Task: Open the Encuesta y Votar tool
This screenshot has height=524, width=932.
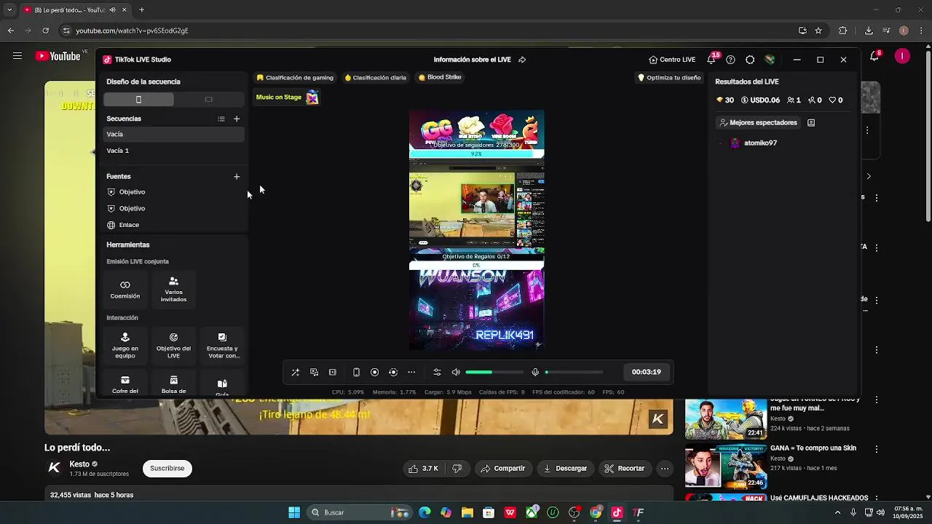Action: tap(222, 346)
